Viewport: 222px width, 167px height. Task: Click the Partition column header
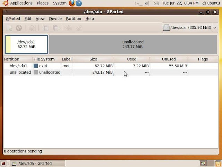[18, 59]
